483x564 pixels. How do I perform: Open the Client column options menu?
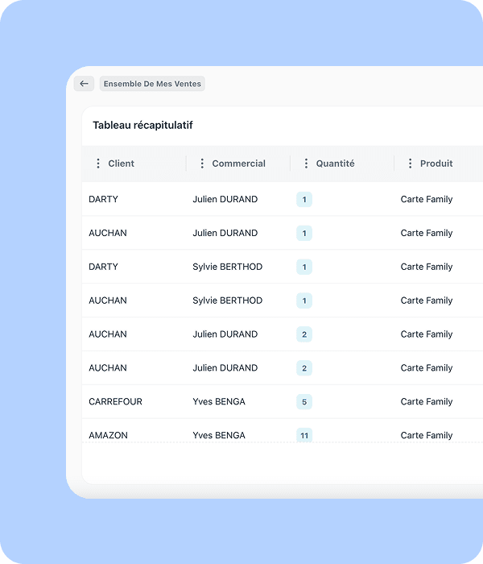[x=98, y=164]
